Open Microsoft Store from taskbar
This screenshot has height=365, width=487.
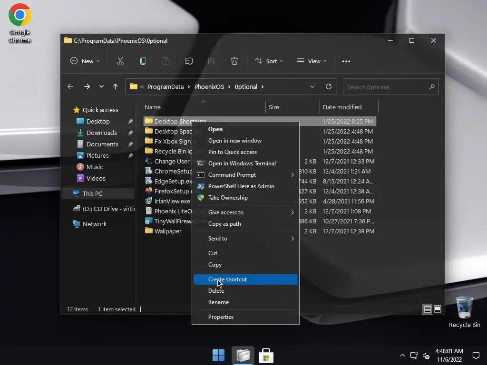tap(266, 355)
